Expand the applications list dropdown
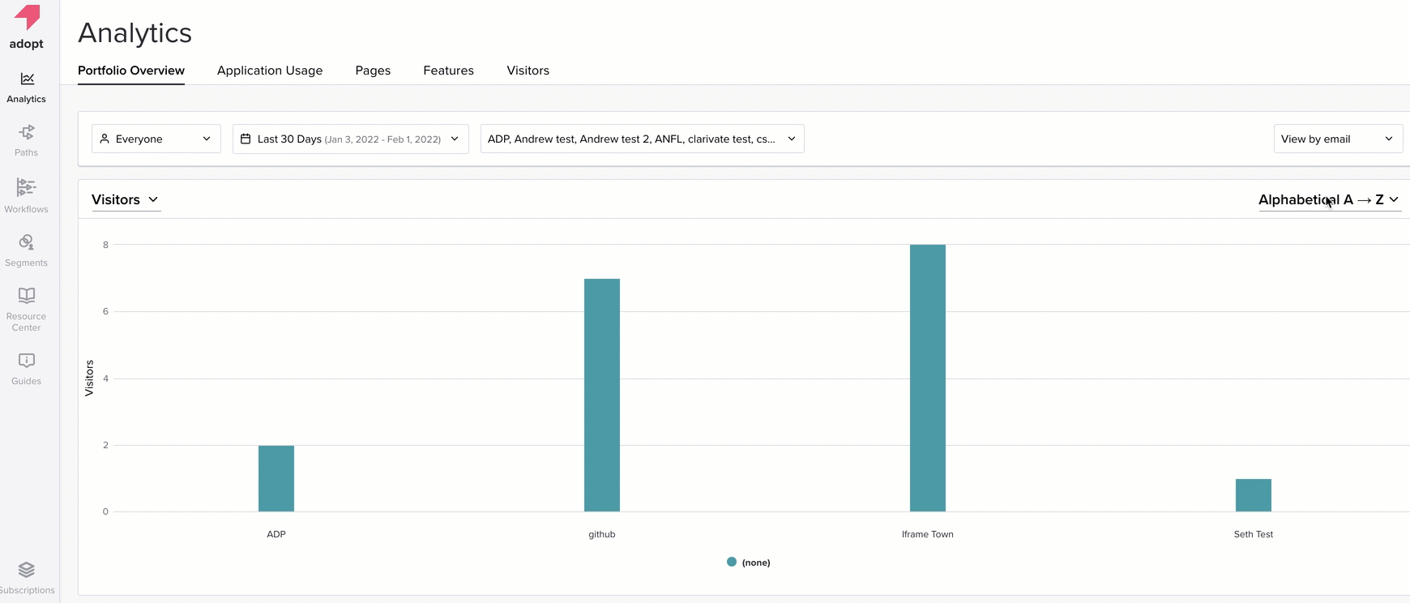1410x603 pixels. pos(643,139)
